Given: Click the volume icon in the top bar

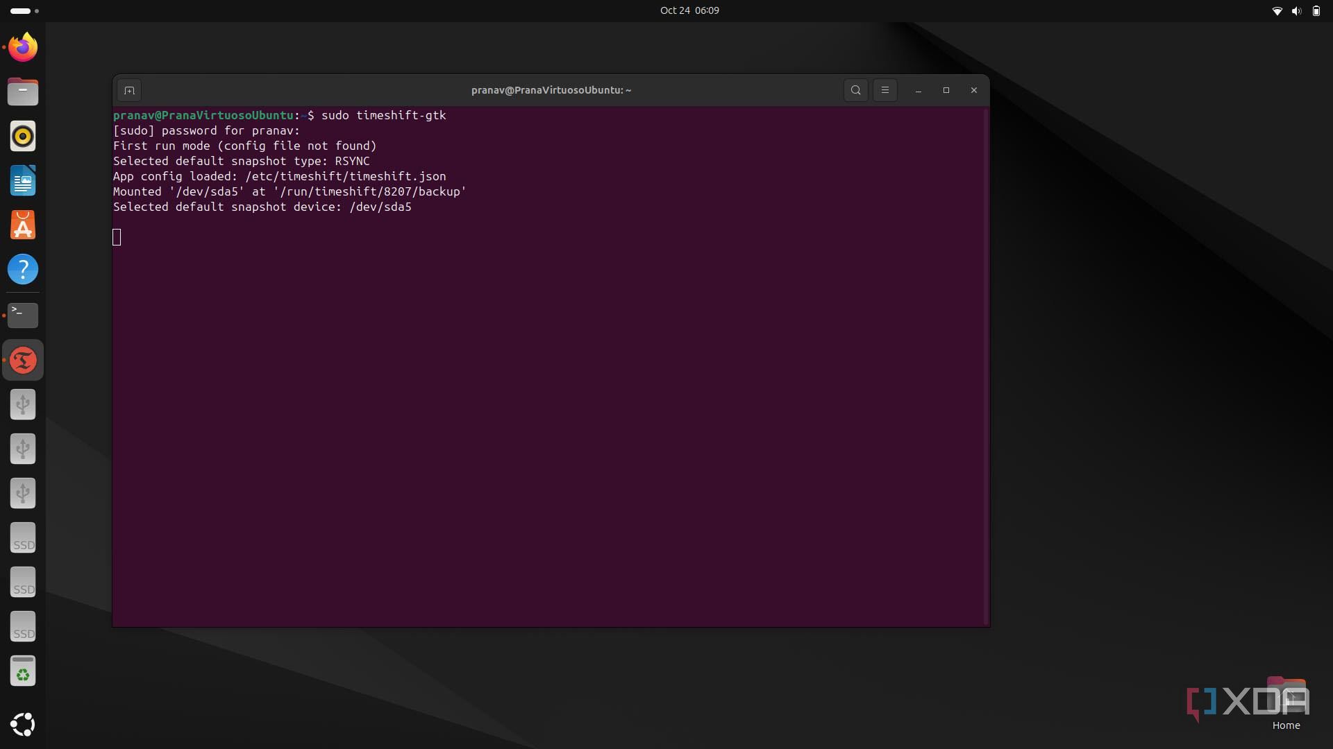Looking at the screenshot, I should pyautogui.click(x=1296, y=11).
